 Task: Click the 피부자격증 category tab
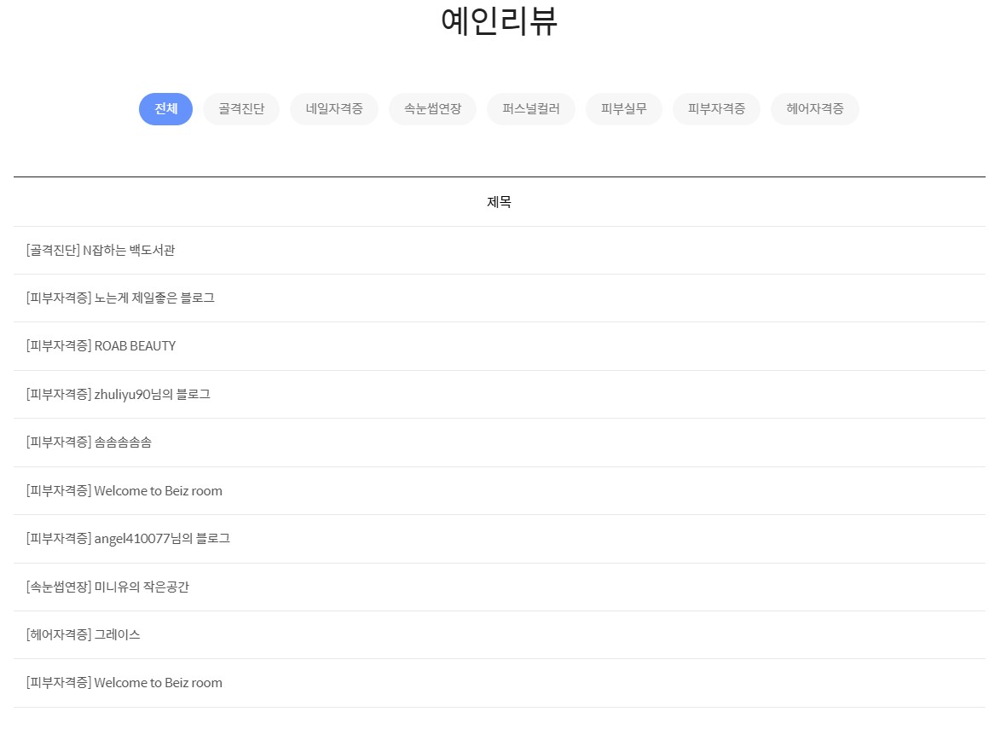click(x=716, y=109)
